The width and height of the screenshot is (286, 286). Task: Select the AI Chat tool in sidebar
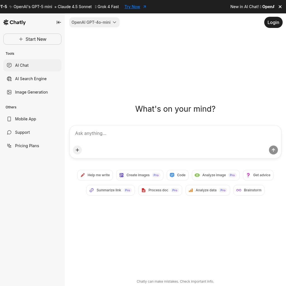[x=22, y=65]
